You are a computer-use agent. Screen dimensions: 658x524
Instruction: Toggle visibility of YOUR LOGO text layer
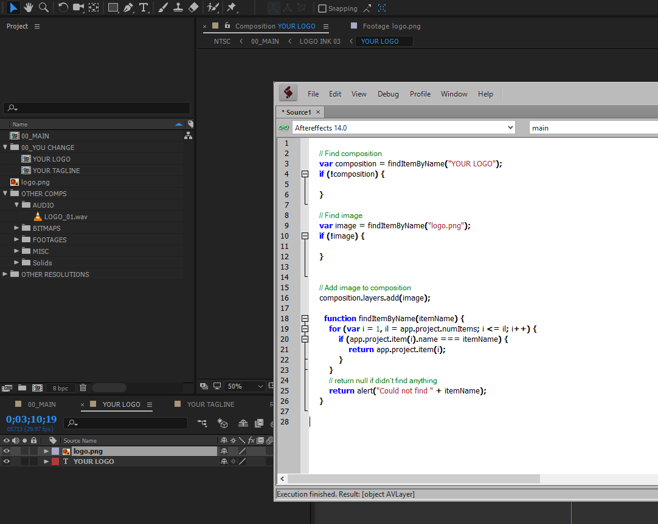(x=7, y=461)
